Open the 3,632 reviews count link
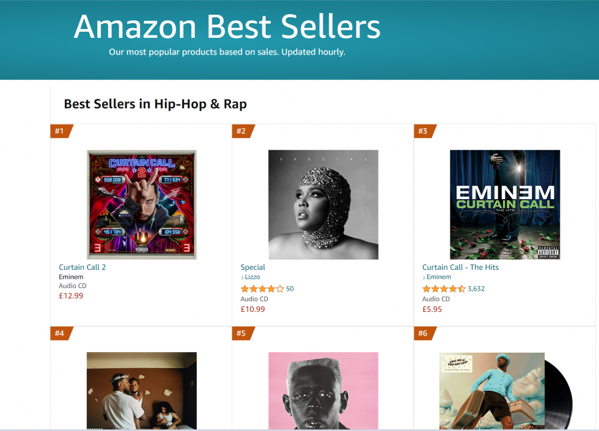 tap(476, 289)
